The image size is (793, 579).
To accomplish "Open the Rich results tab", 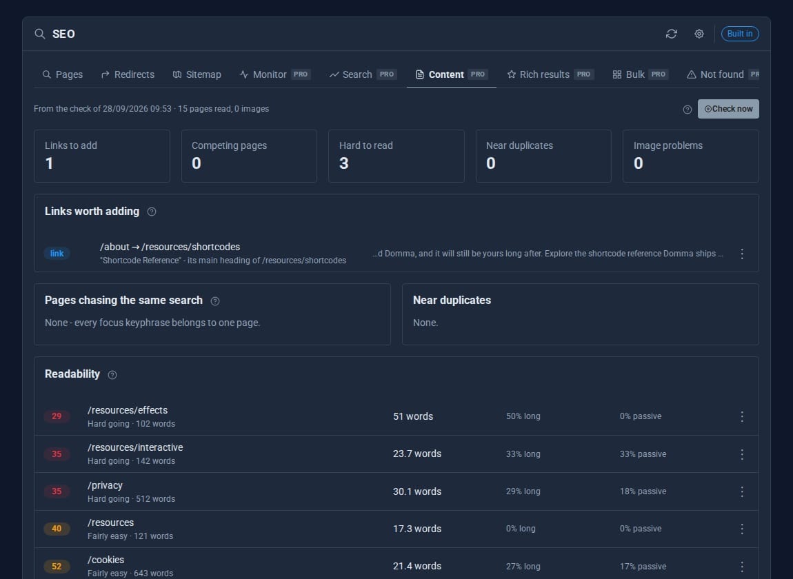I will point(550,74).
